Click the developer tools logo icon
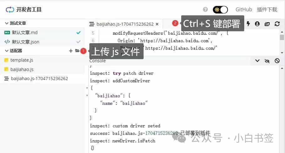Viewport: 285px width, 153px height. pyautogui.click(x=10, y=10)
